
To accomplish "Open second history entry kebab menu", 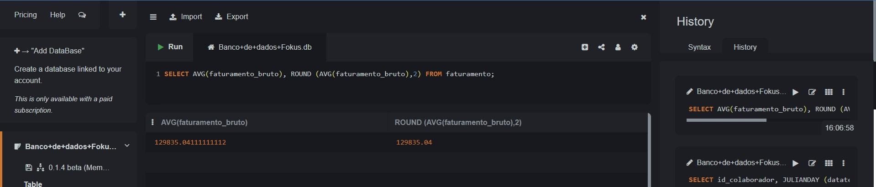I will tap(843, 163).
